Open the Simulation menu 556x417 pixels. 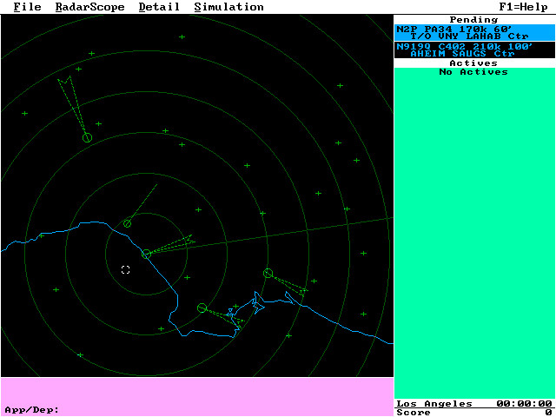pos(229,7)
